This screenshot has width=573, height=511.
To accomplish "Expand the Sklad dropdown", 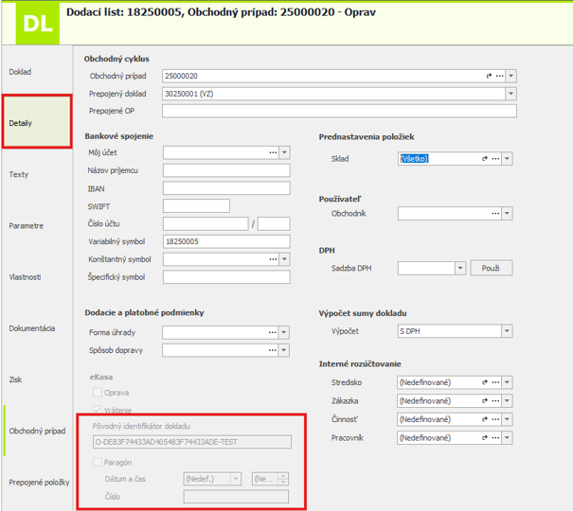I will tap(507, 159).
